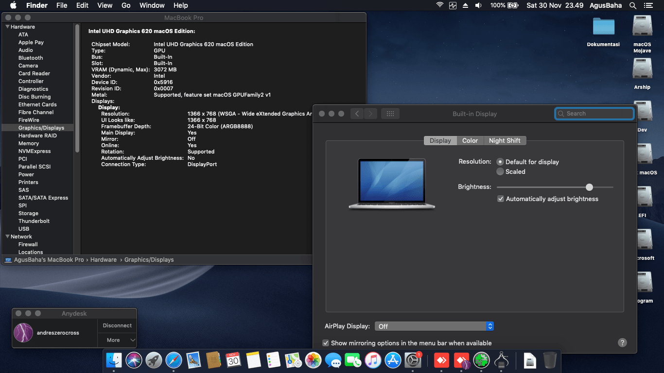664x373 pixels.
Task: Open the Apple menu
Action: pos(13,5)
